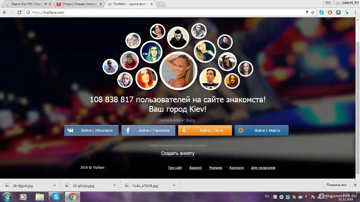
Task: Open the Skype extension icon in toolbar
Action: (x=321, y=12)
